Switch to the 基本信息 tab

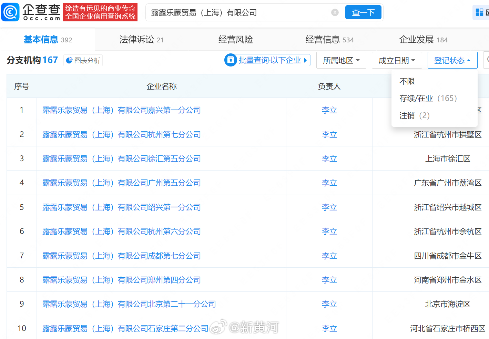click(x=48, y=40)
